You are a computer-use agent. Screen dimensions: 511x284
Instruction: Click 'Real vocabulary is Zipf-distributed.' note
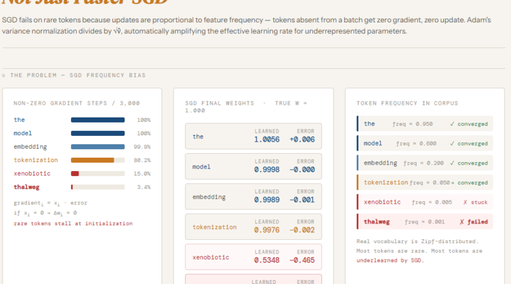418,241
